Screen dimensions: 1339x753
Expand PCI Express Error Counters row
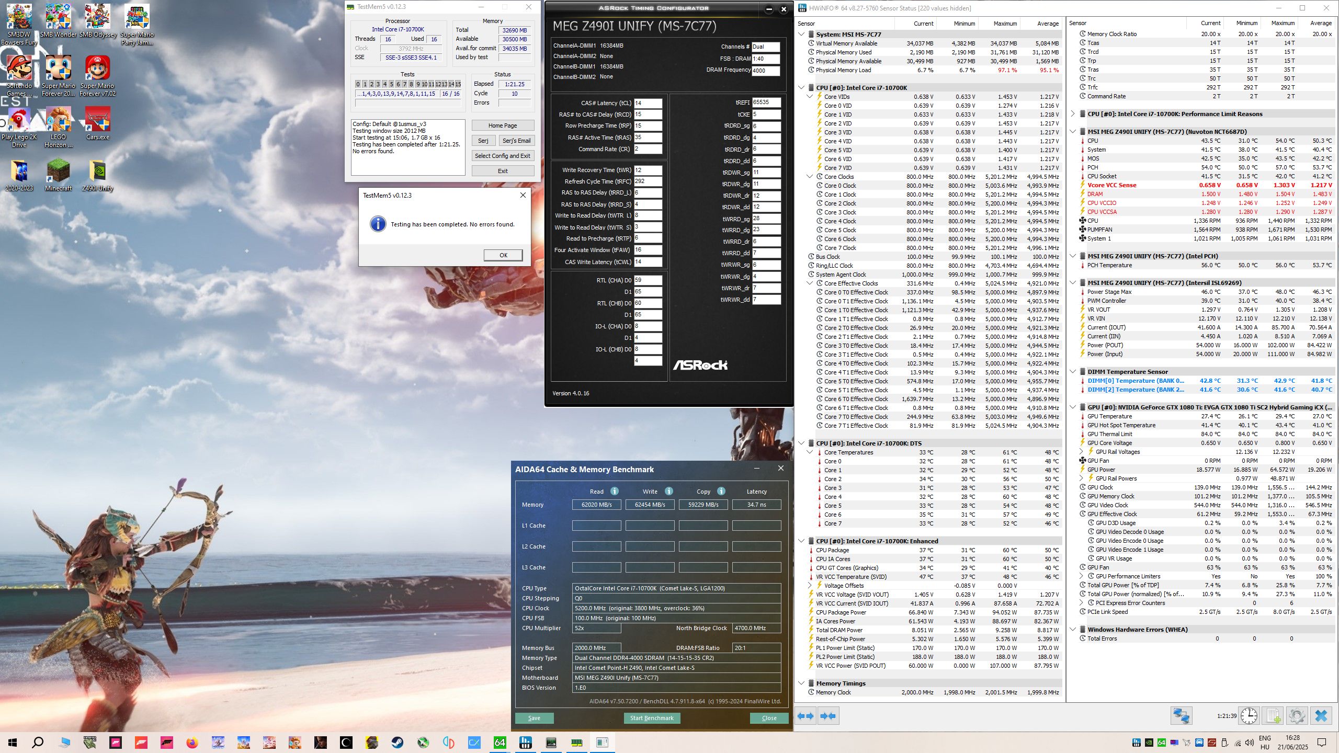click(1081, 603)
